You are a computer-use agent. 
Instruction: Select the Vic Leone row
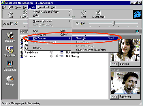point(64,56)
